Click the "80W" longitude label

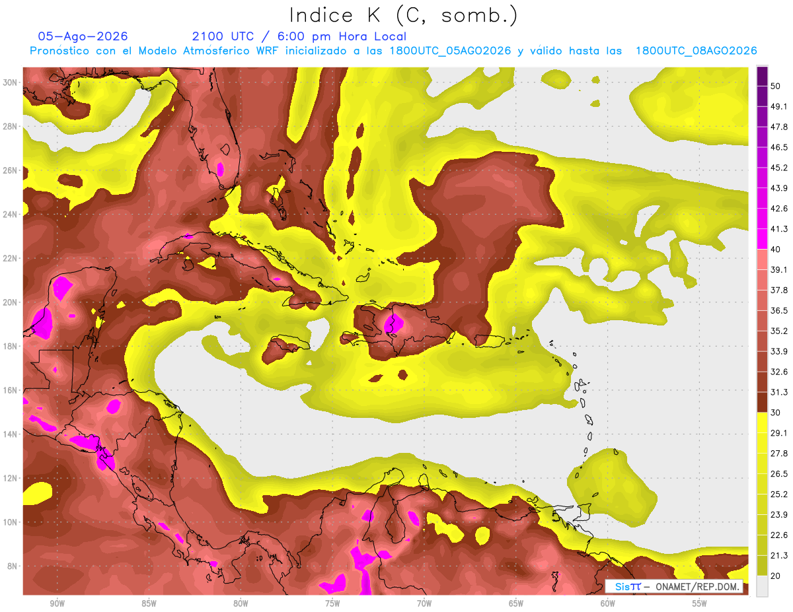[241, 604]
